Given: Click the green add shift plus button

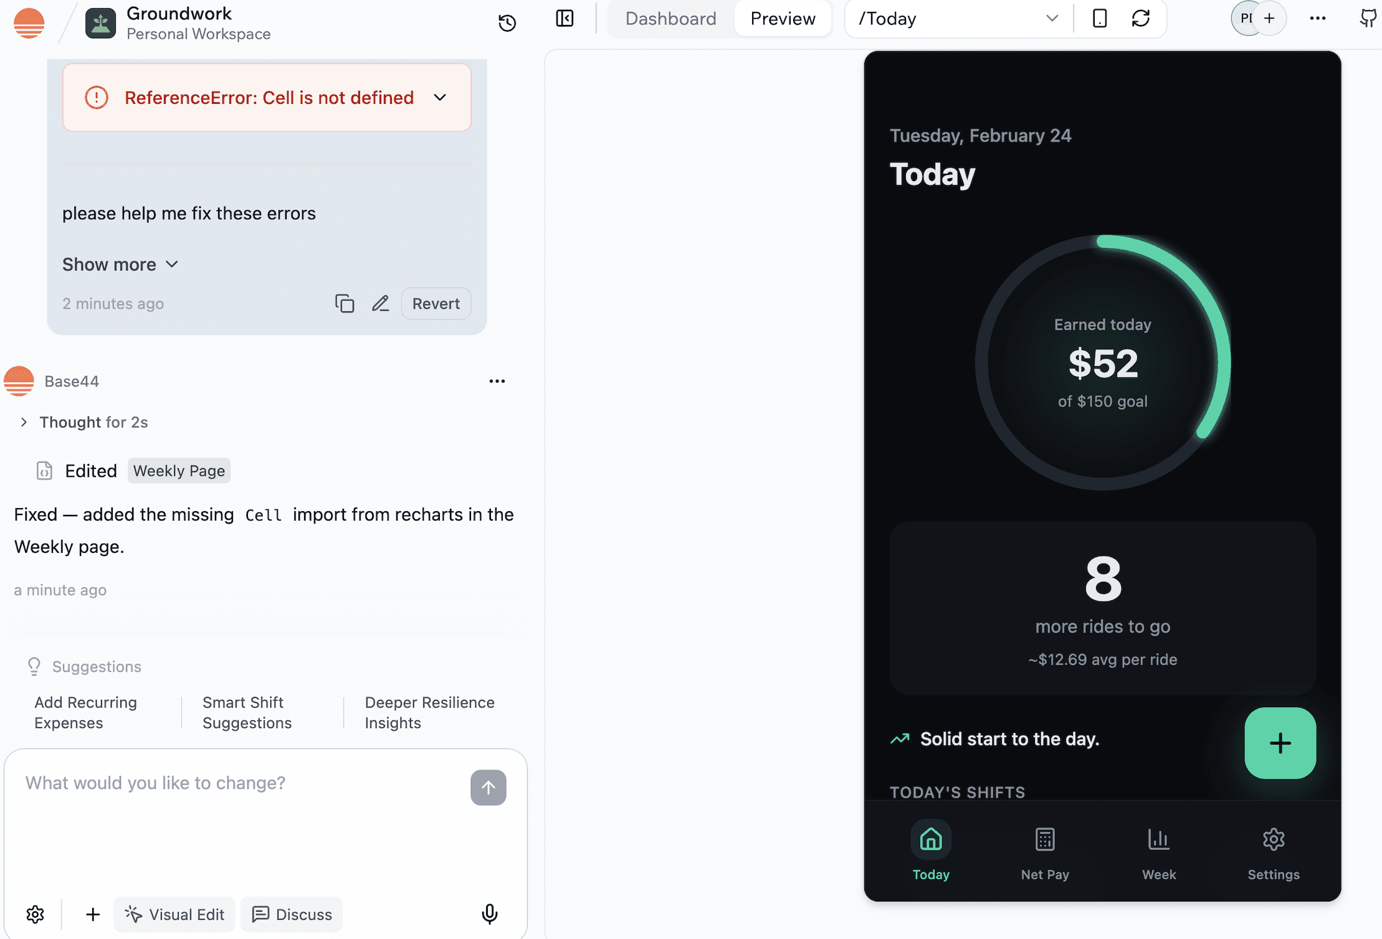Looking at the screenshot, I should [x=1280, y=743].
